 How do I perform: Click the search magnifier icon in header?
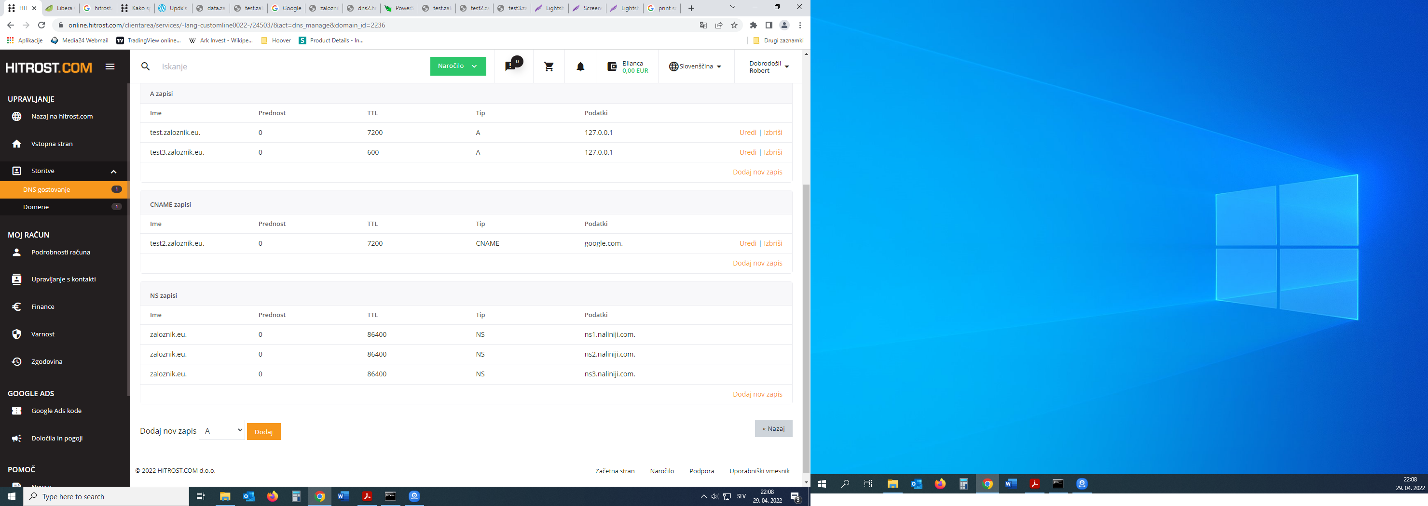click(145, 67)
